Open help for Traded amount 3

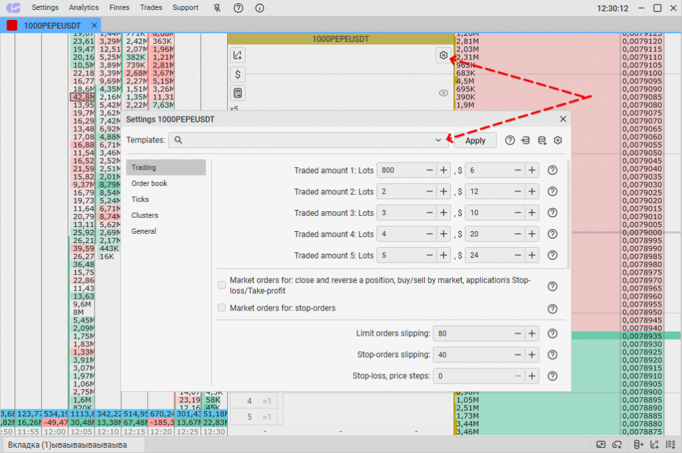(x=552, y=213)
